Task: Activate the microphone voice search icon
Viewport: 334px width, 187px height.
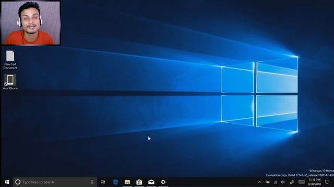Action: [x=92, y=182]
